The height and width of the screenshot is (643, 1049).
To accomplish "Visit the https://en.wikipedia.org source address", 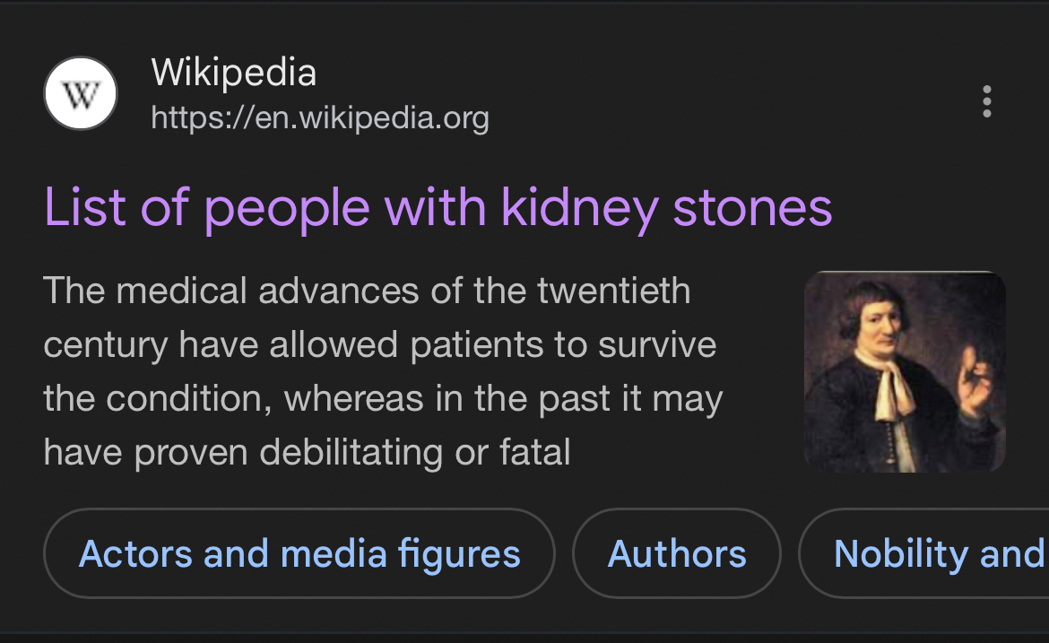I will pyautogui.click(x=320, y=117).
